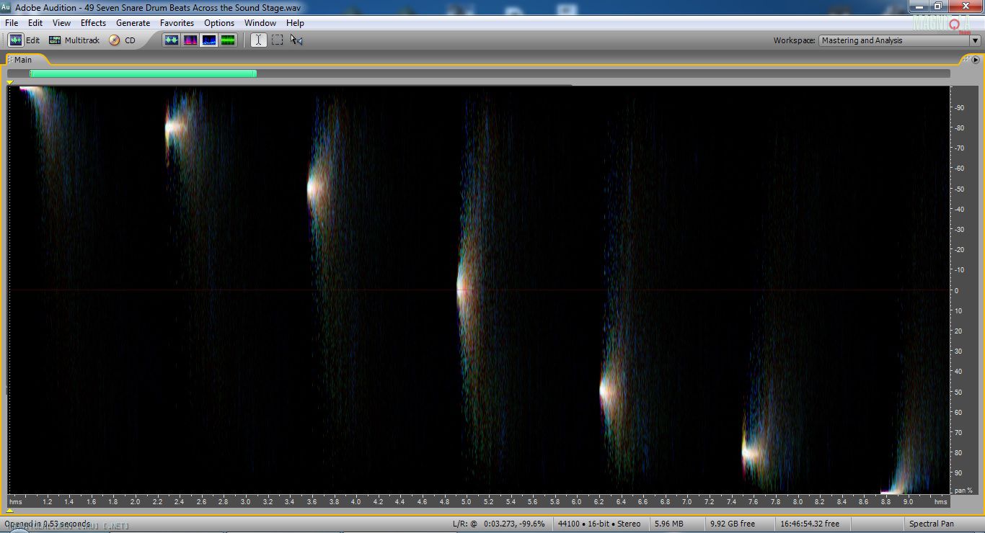The image size is (985, 533).
Task: Click the "Spectral Pan" status bar entry
Action: pyautogui.click(x=931, y=524)
